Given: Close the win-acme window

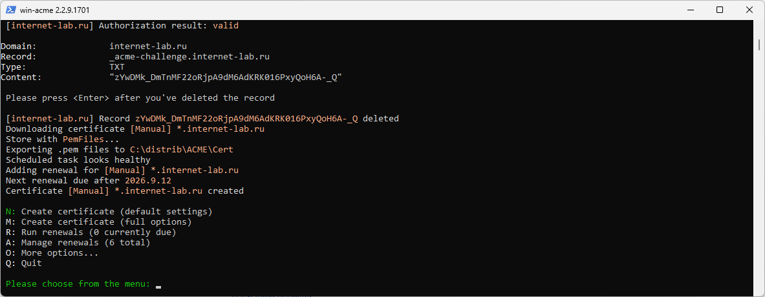Looking at the screenshot, I should (749, 10).
